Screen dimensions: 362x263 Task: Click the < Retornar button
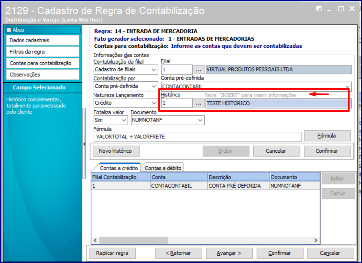point(178,253)
